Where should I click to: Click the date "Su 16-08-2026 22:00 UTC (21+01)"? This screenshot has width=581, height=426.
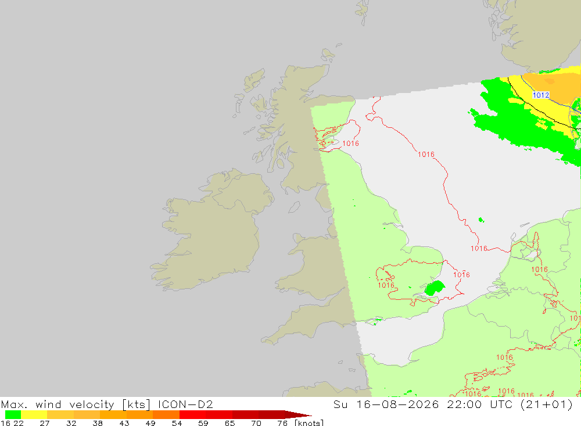[453, 404]
